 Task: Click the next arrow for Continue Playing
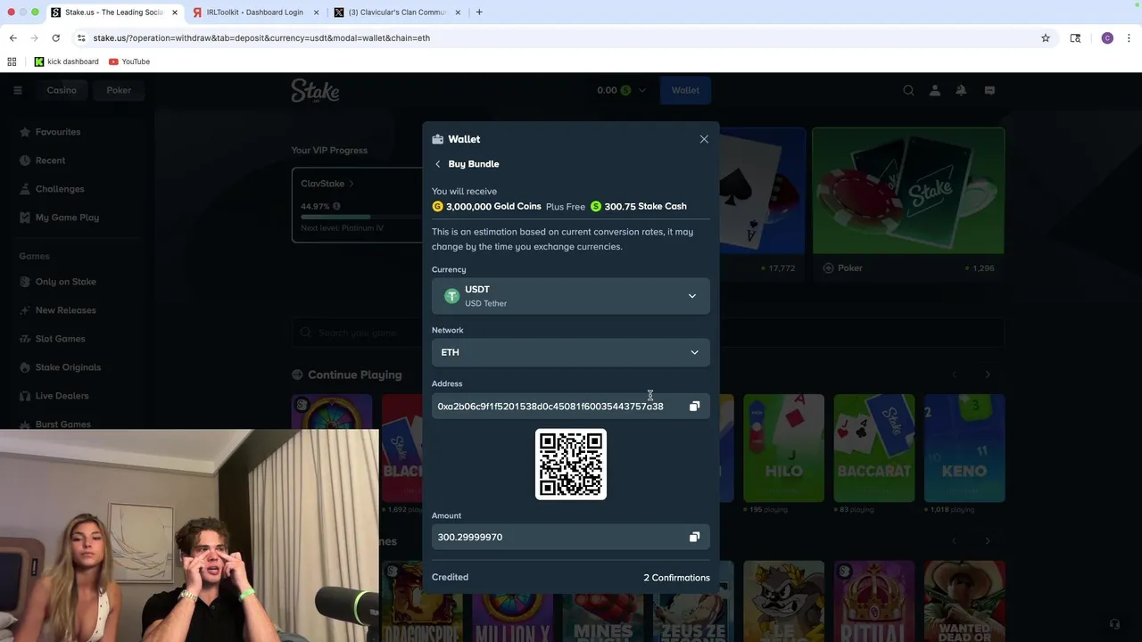point(988,374)
